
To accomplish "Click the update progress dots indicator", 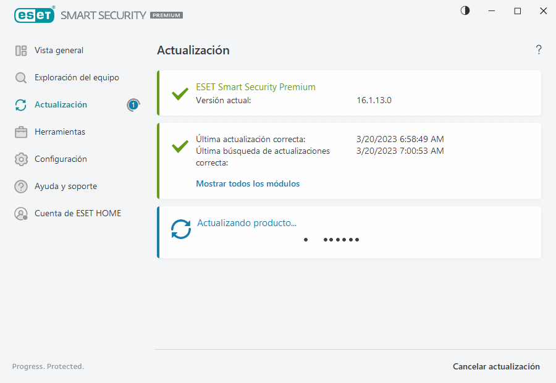I will (332, 240).
